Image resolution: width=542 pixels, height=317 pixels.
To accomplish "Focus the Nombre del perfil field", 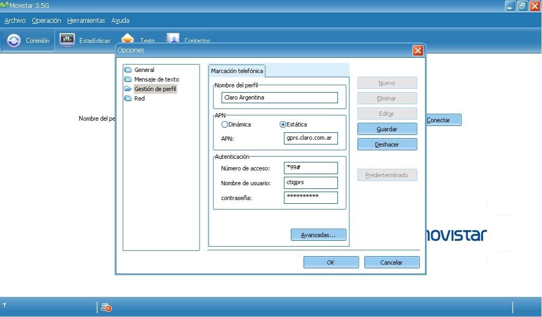I will 279,97.
